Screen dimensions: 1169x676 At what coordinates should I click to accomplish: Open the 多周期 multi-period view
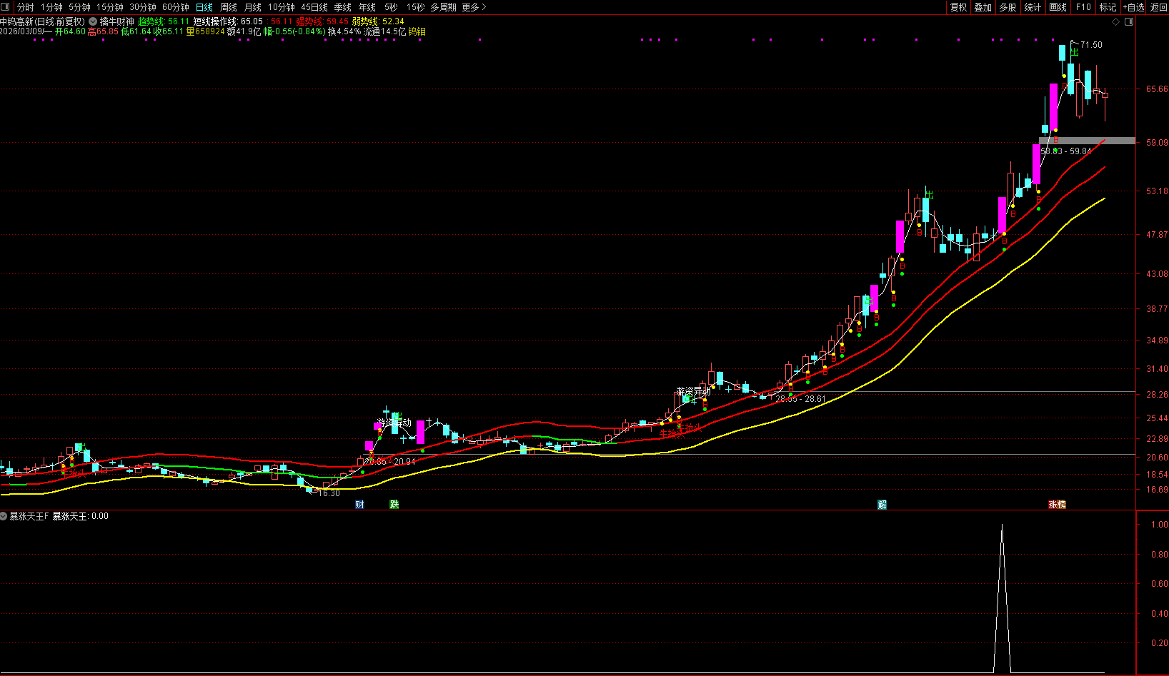click(443, 7)
